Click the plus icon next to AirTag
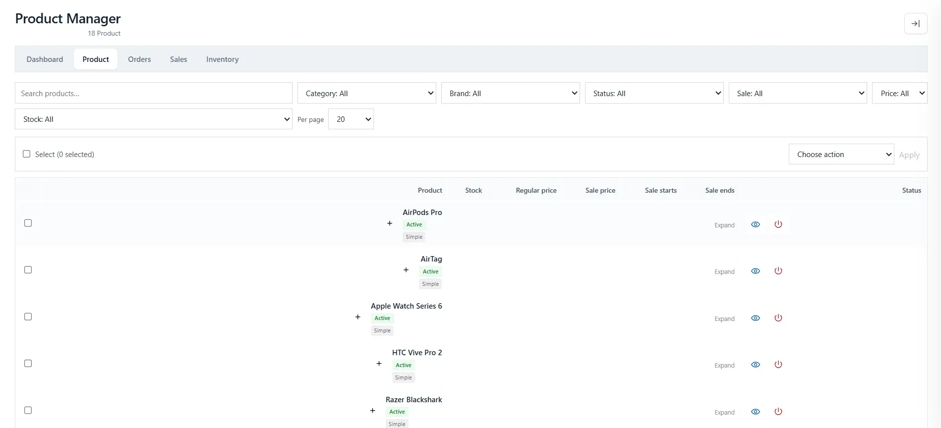Screen dimensions: 941x428 tap(406, 270)
